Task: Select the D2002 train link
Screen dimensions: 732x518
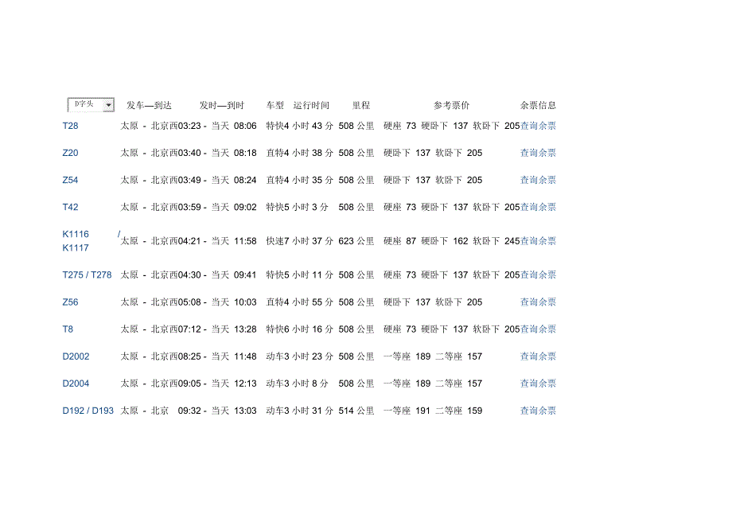Action: click(76, 356)
